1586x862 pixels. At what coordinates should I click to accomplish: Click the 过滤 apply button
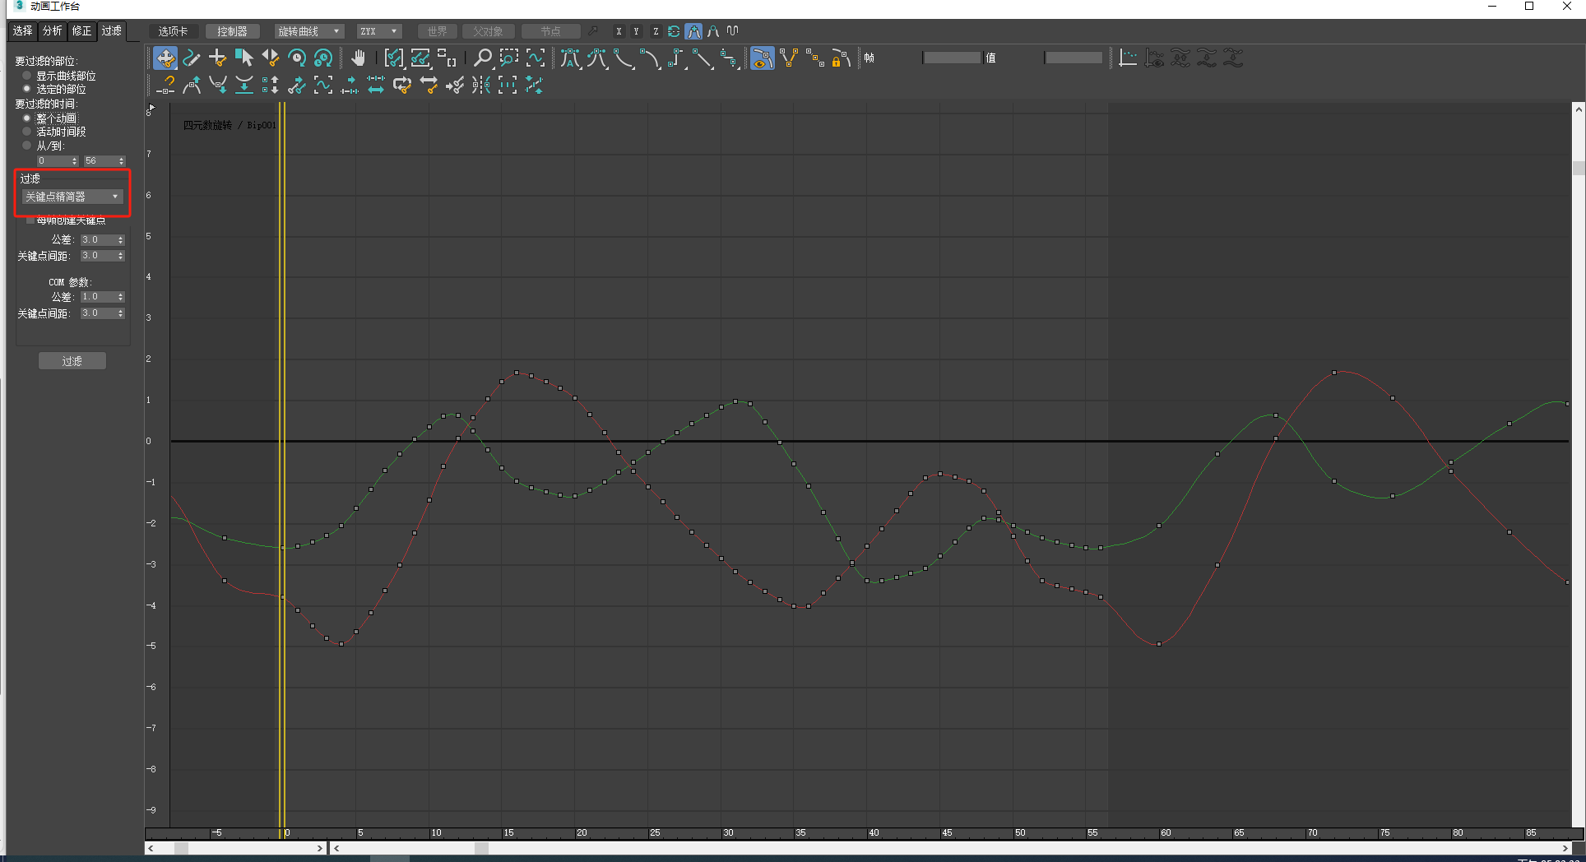coord(72,361)
